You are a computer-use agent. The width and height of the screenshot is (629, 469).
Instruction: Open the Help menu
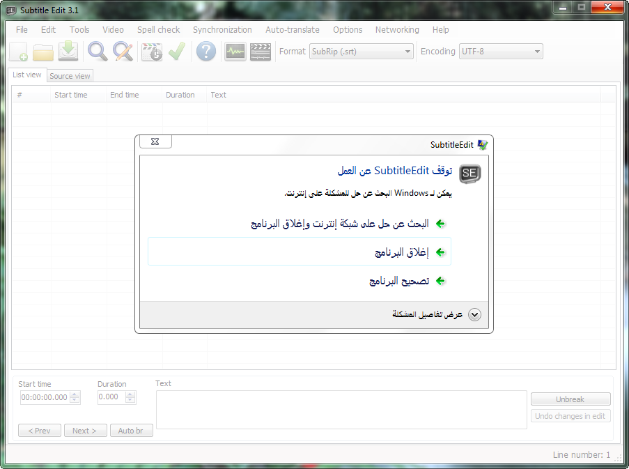click(x=440, y=30)
